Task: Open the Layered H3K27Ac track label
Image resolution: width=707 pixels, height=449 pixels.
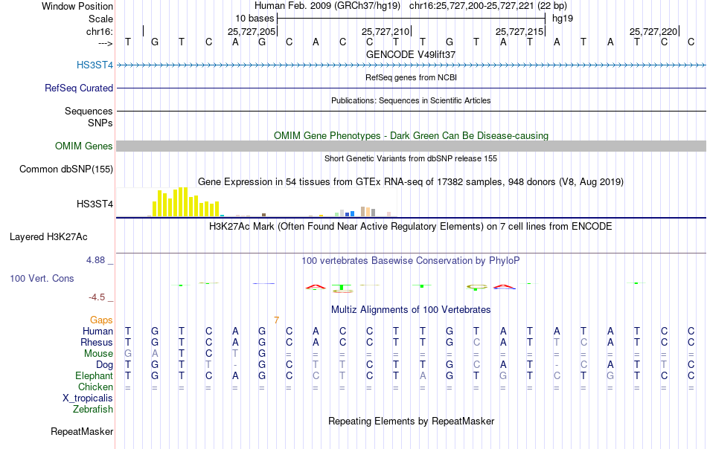Action: (x=48, y=237)
